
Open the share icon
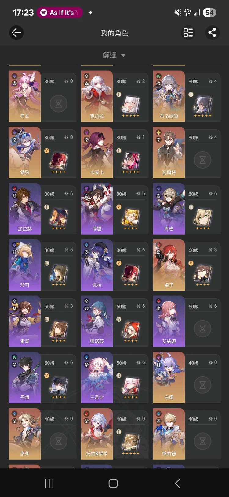212,32
